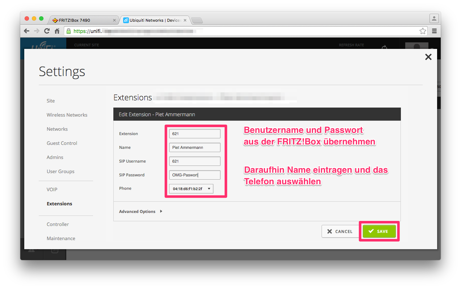
Task: Expand Advanced Options section
Action: (141, 211)
